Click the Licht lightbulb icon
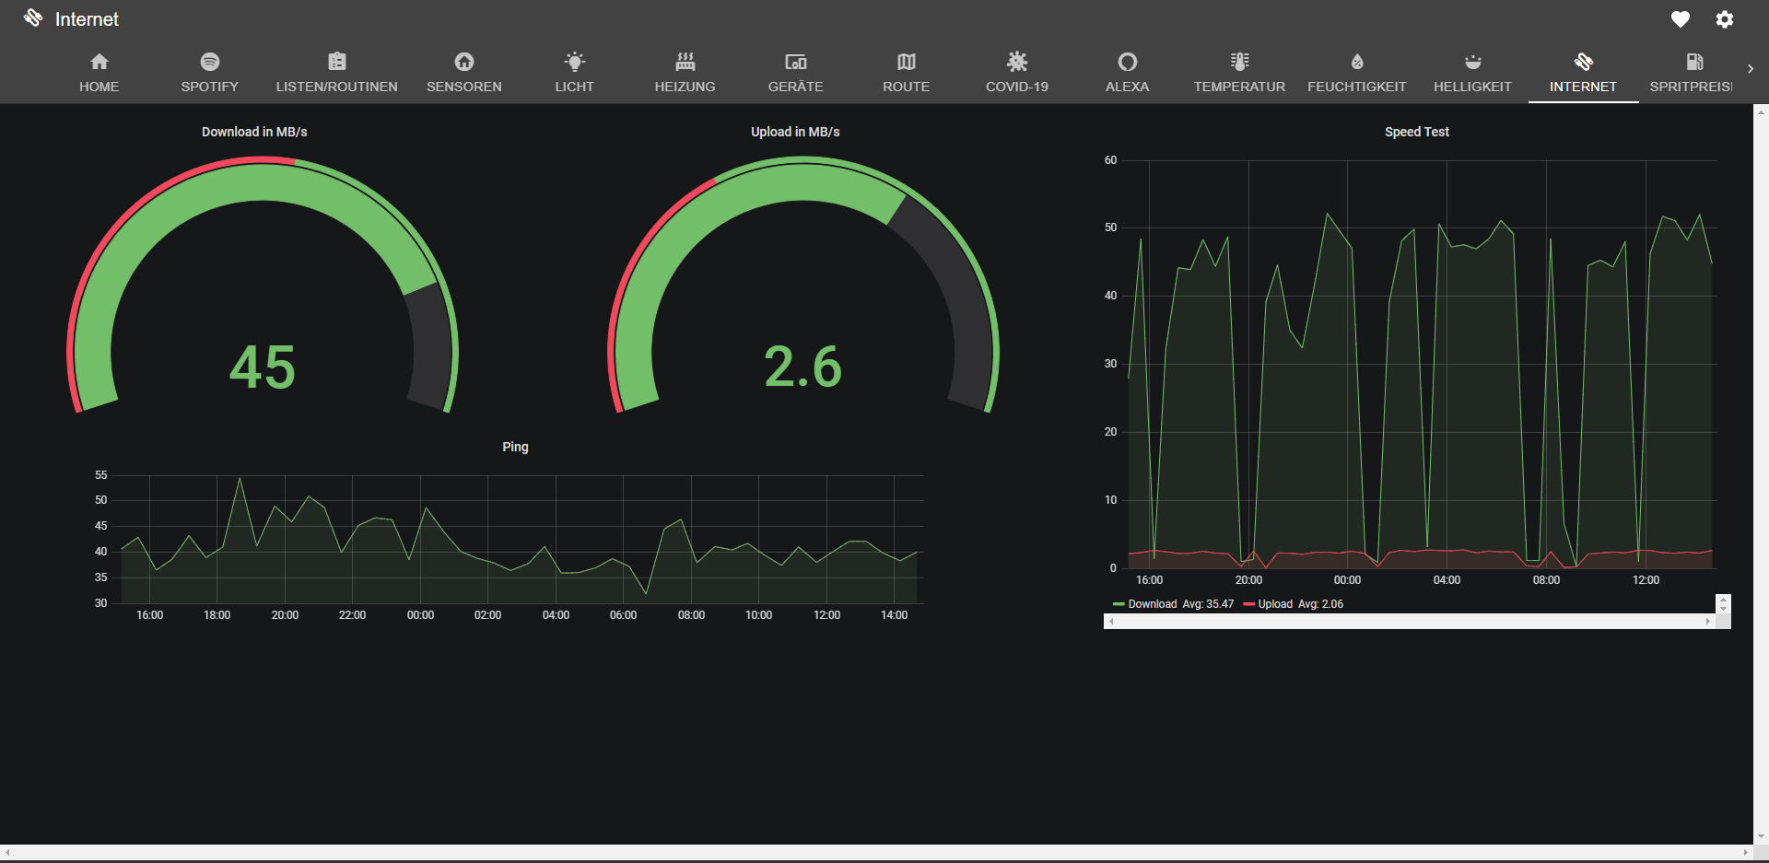 [x=575, y=62]
